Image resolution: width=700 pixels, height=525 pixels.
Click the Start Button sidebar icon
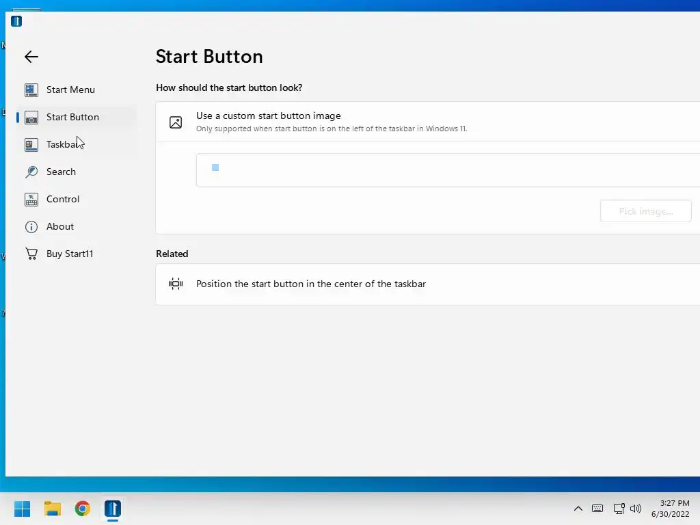pos(31,118)
